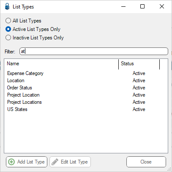172x172 pixels.
Task: Minimize the List Types window
Action: (x=123, y=6)
